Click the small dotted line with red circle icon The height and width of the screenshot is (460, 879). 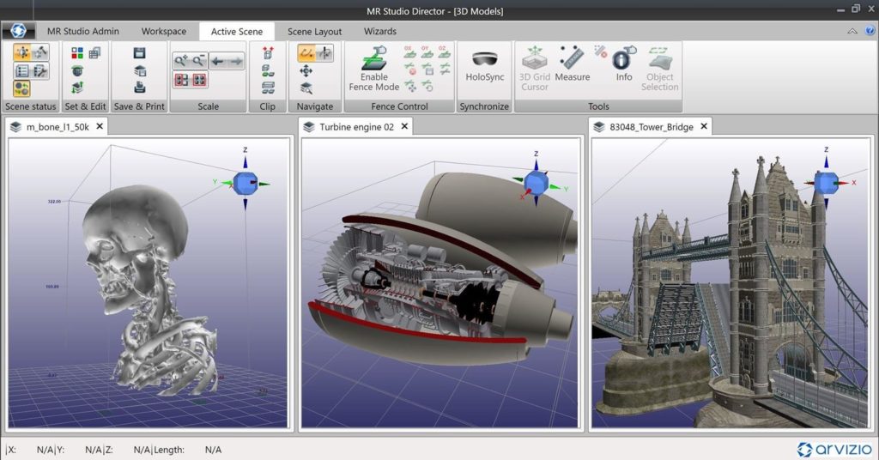(x=600, y=51)
